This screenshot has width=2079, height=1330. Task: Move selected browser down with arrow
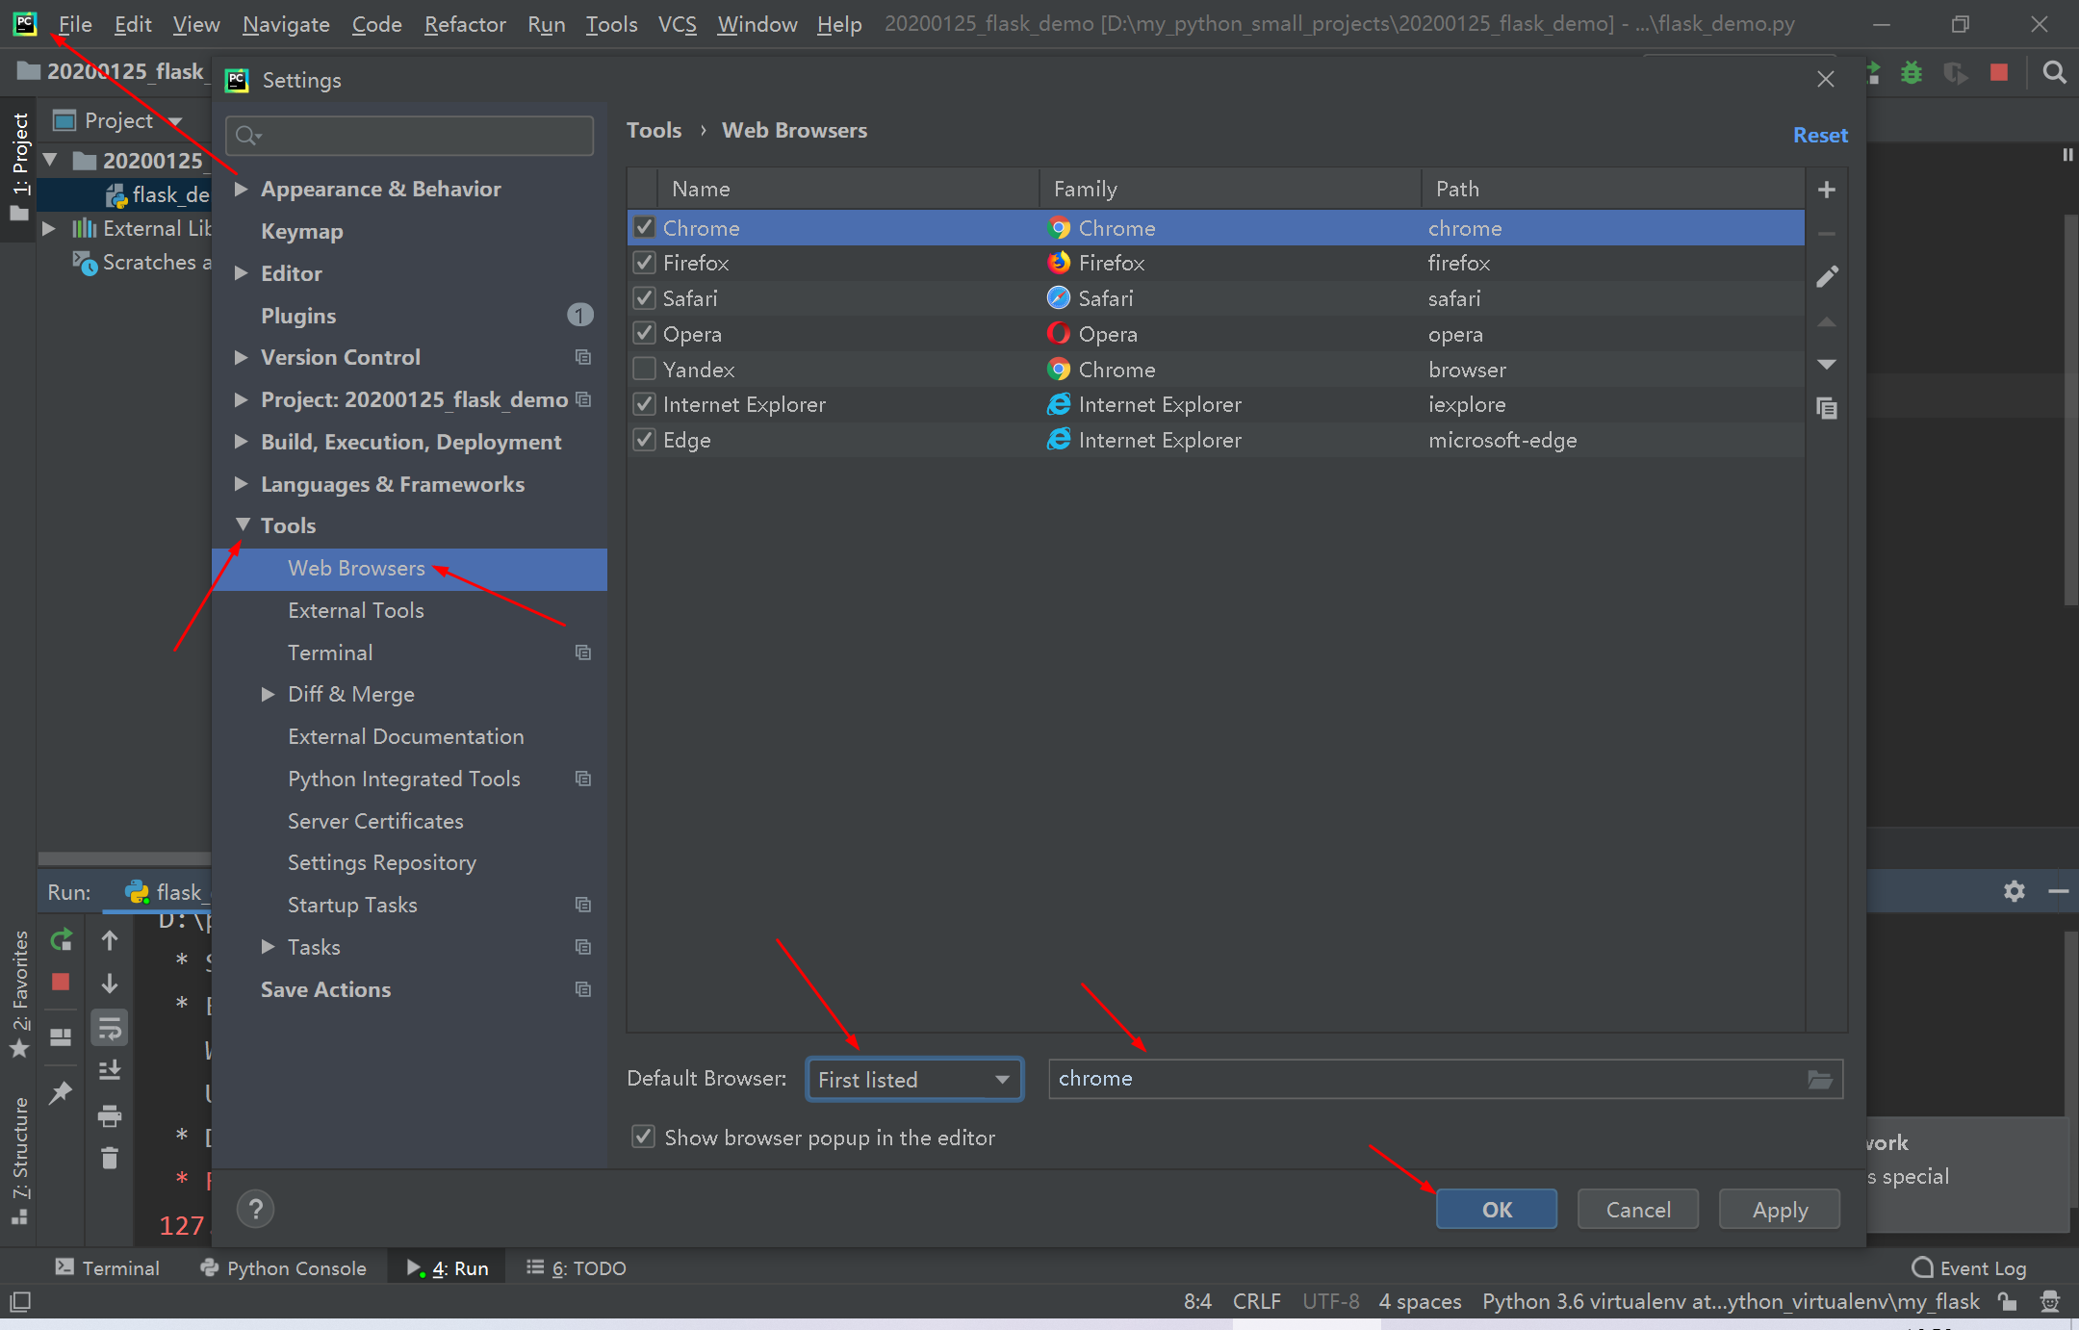[1826, 365]
